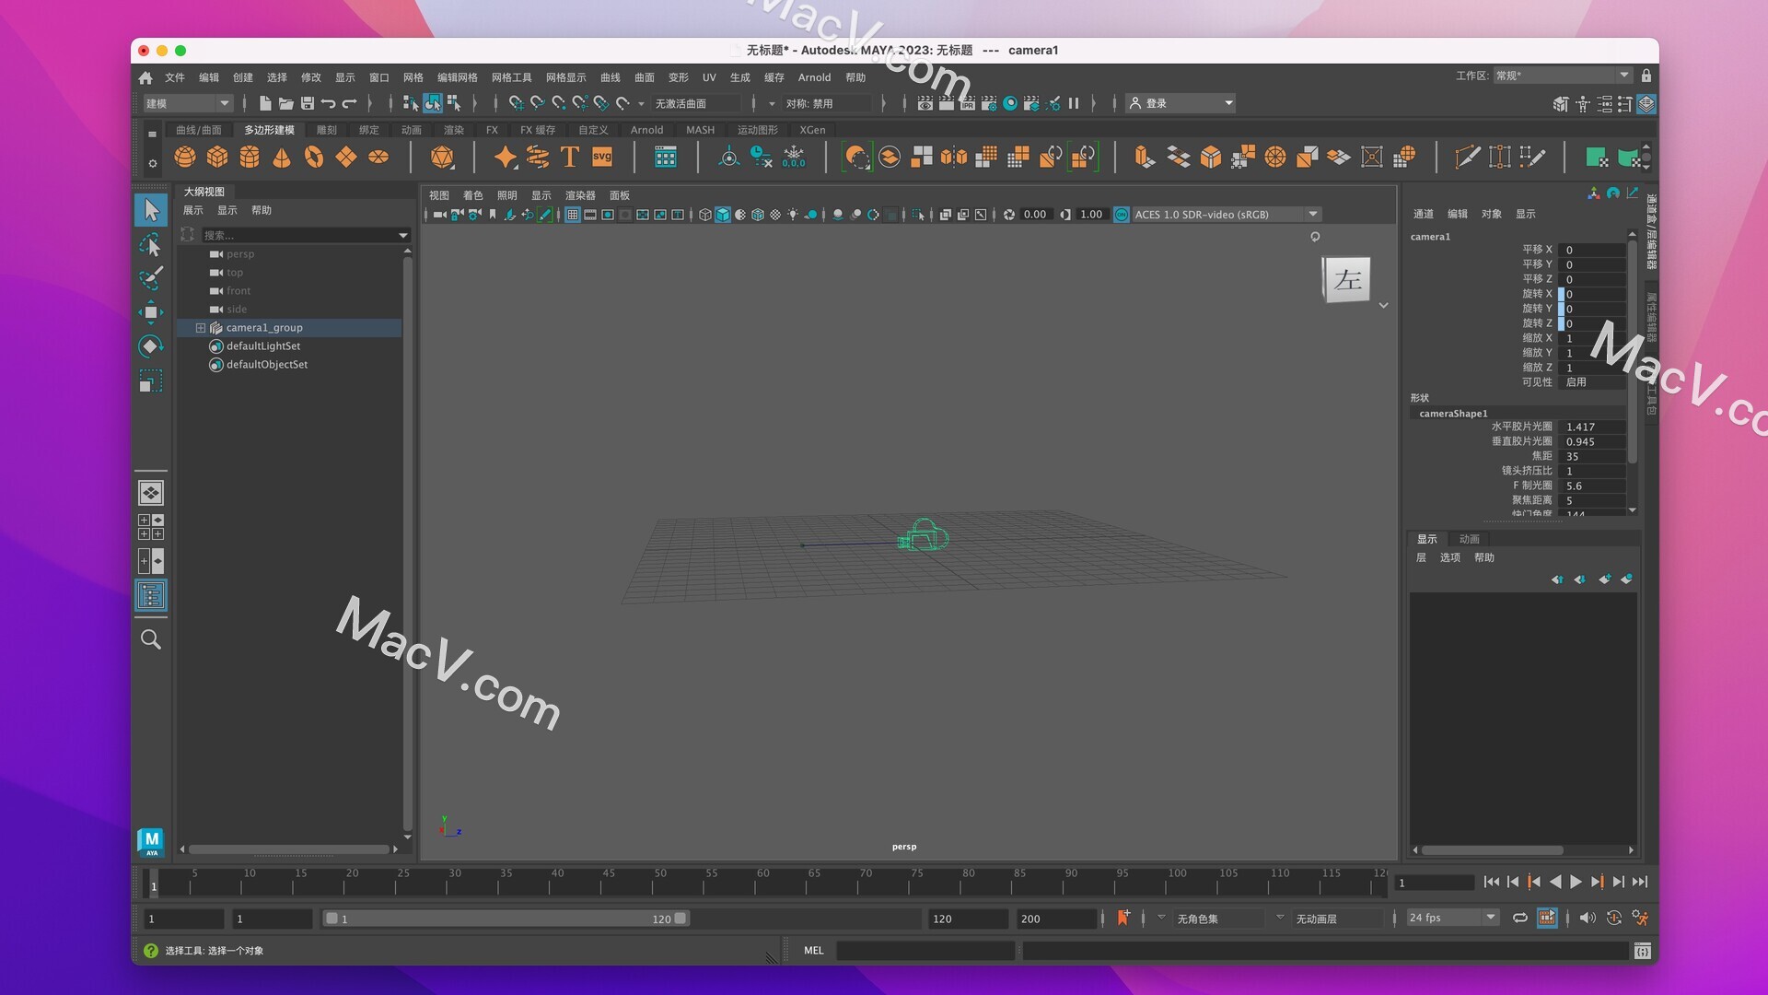Create a polygon cone from shelf
Screen dimensions: 1768x995
coord(282,157)
